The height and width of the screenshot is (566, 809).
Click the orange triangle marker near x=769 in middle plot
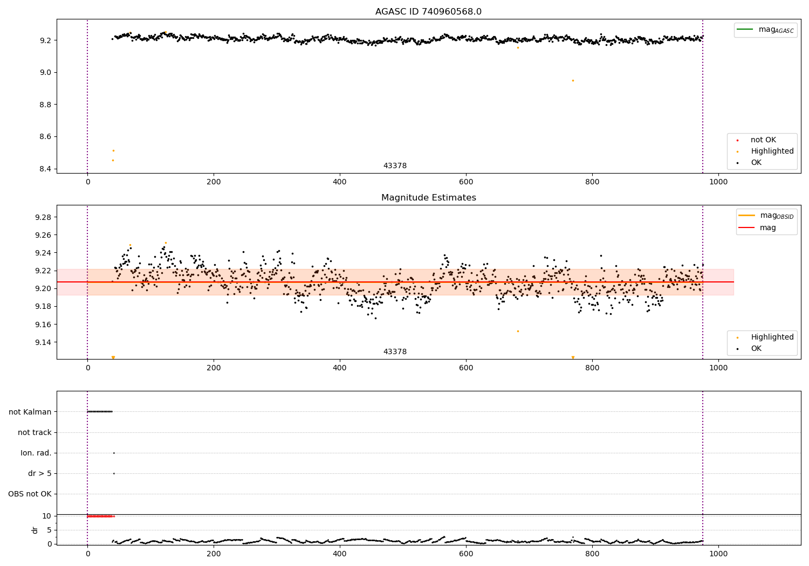pyautogui.click(x=573, y=357)
